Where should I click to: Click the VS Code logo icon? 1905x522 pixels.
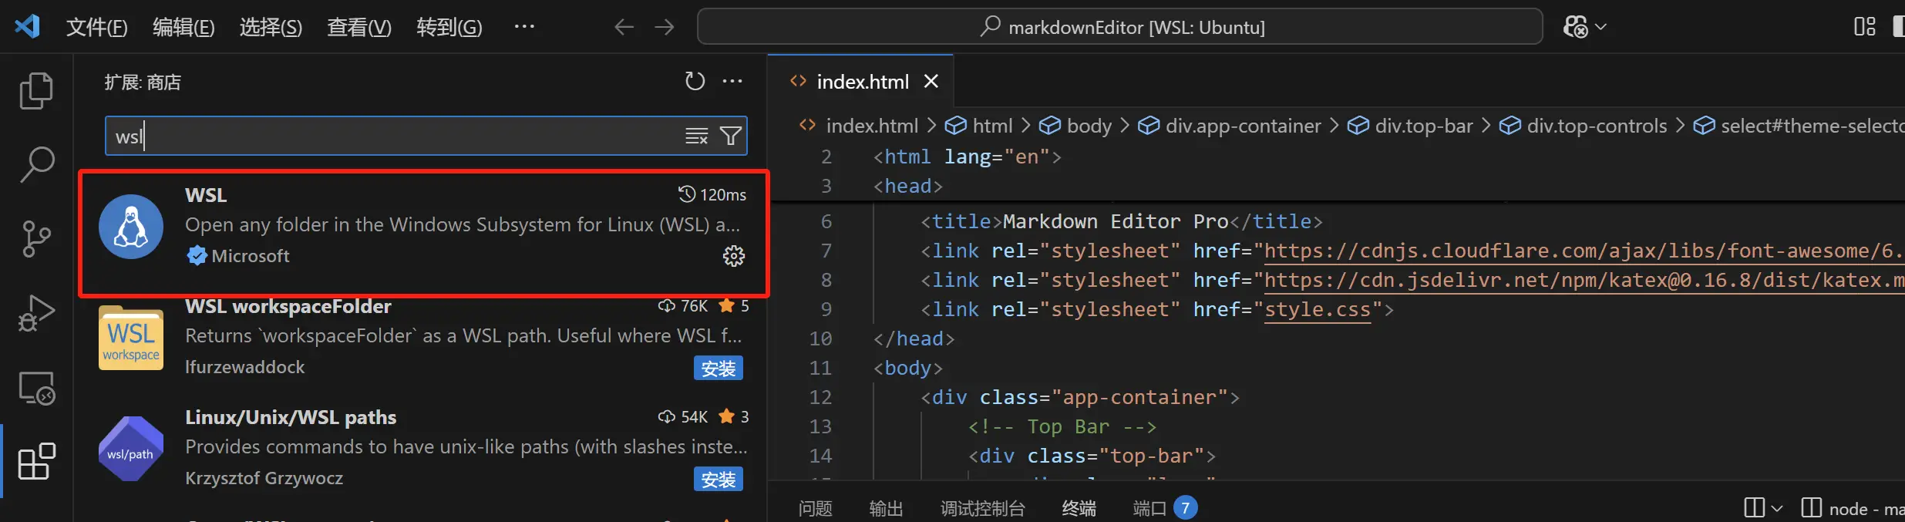pyautogui.click(x=27, y=27)
